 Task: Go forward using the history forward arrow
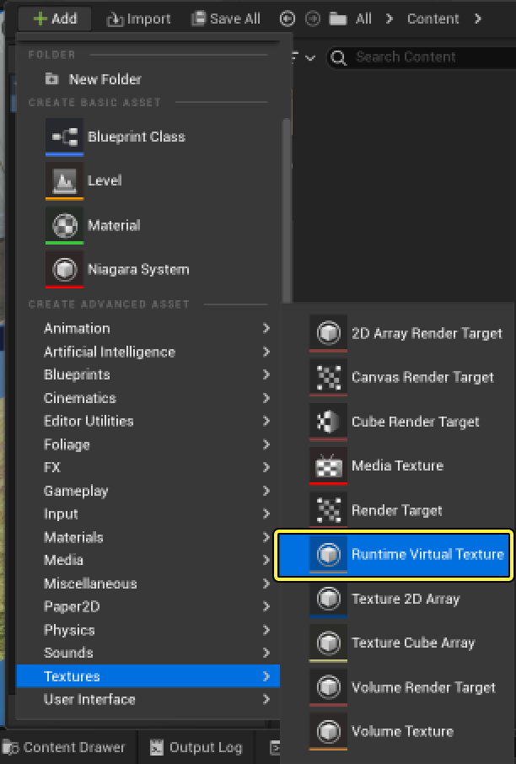tap(313, 19)
